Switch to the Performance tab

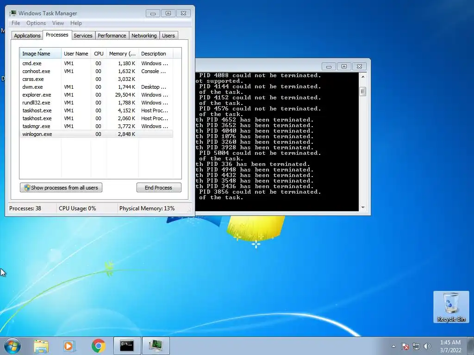(x=112, y=36)
